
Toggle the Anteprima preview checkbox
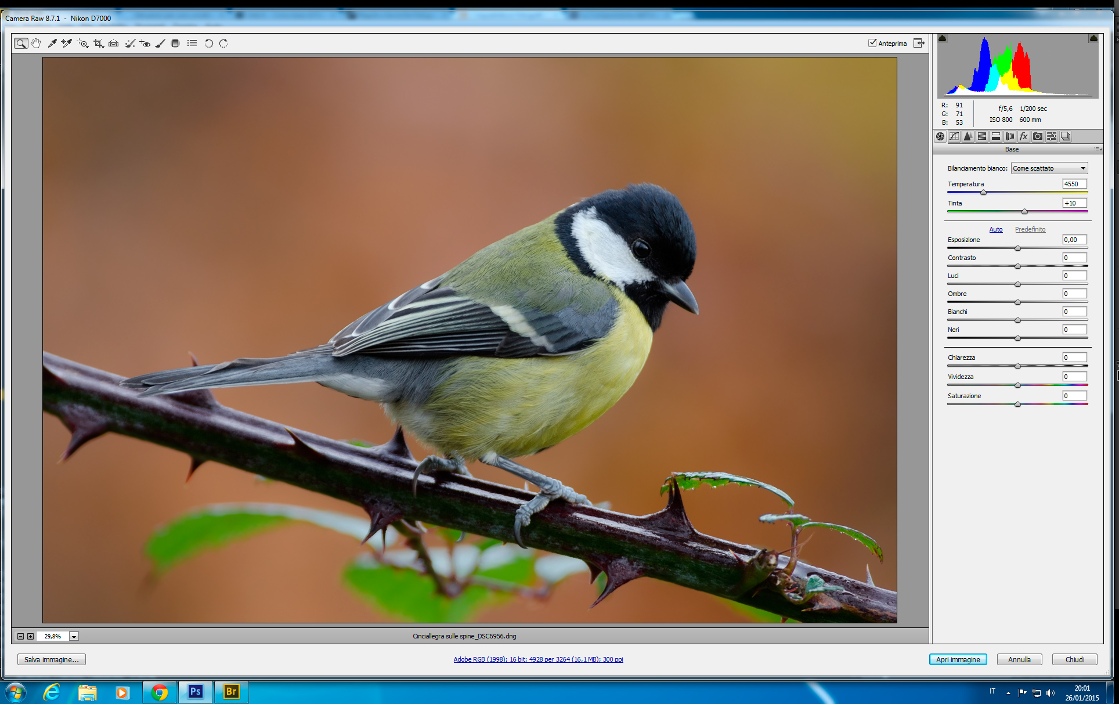pos(872,43)
